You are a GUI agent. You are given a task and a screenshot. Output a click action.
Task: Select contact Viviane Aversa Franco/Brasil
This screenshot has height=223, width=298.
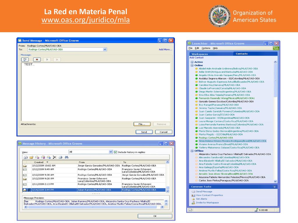223,144
